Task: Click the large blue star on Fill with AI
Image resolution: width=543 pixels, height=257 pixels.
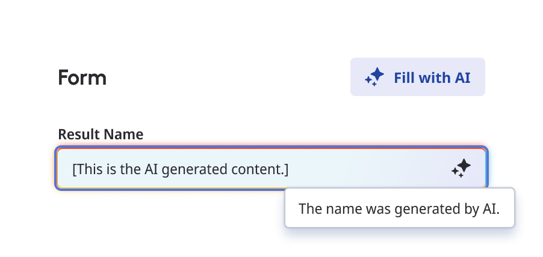Action: 377,74
